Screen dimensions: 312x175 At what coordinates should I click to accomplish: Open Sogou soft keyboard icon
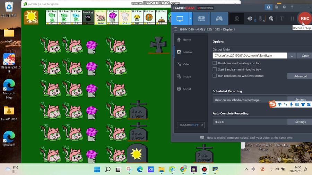(x=297, y=104)
